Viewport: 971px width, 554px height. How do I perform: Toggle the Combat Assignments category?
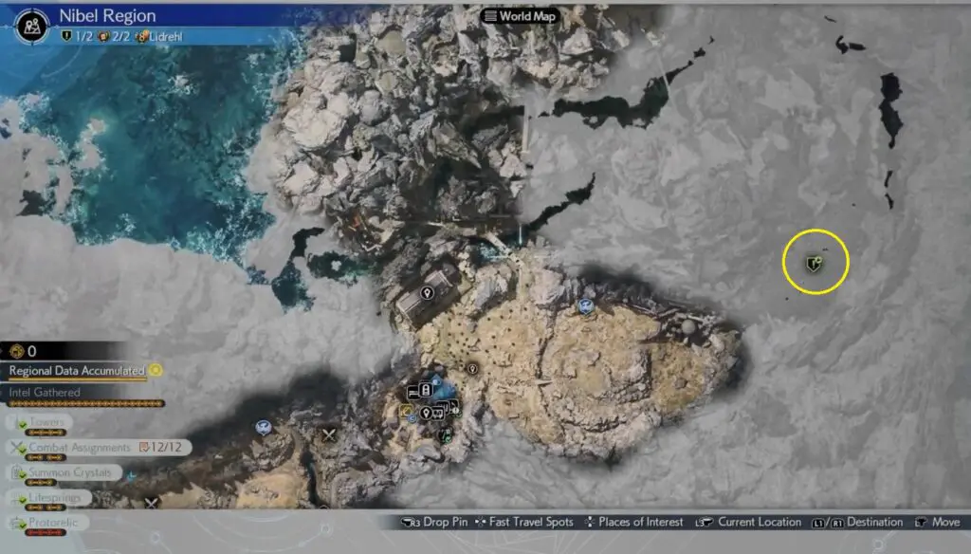pos(80,447)
